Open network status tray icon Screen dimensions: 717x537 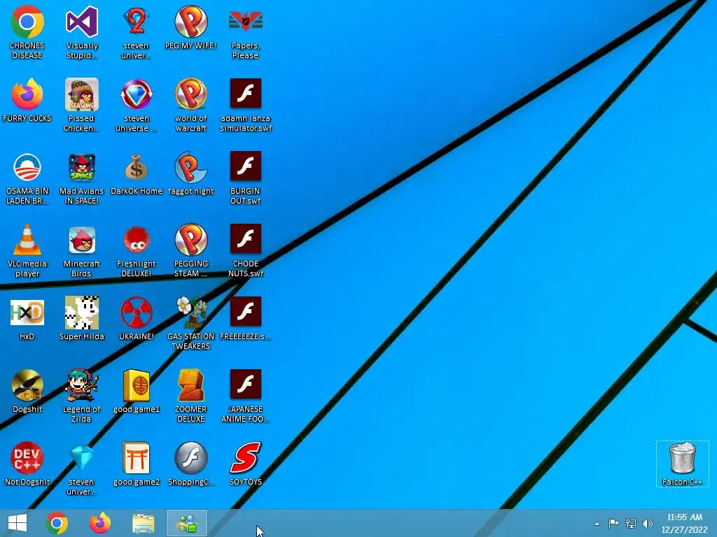[631, 523]
